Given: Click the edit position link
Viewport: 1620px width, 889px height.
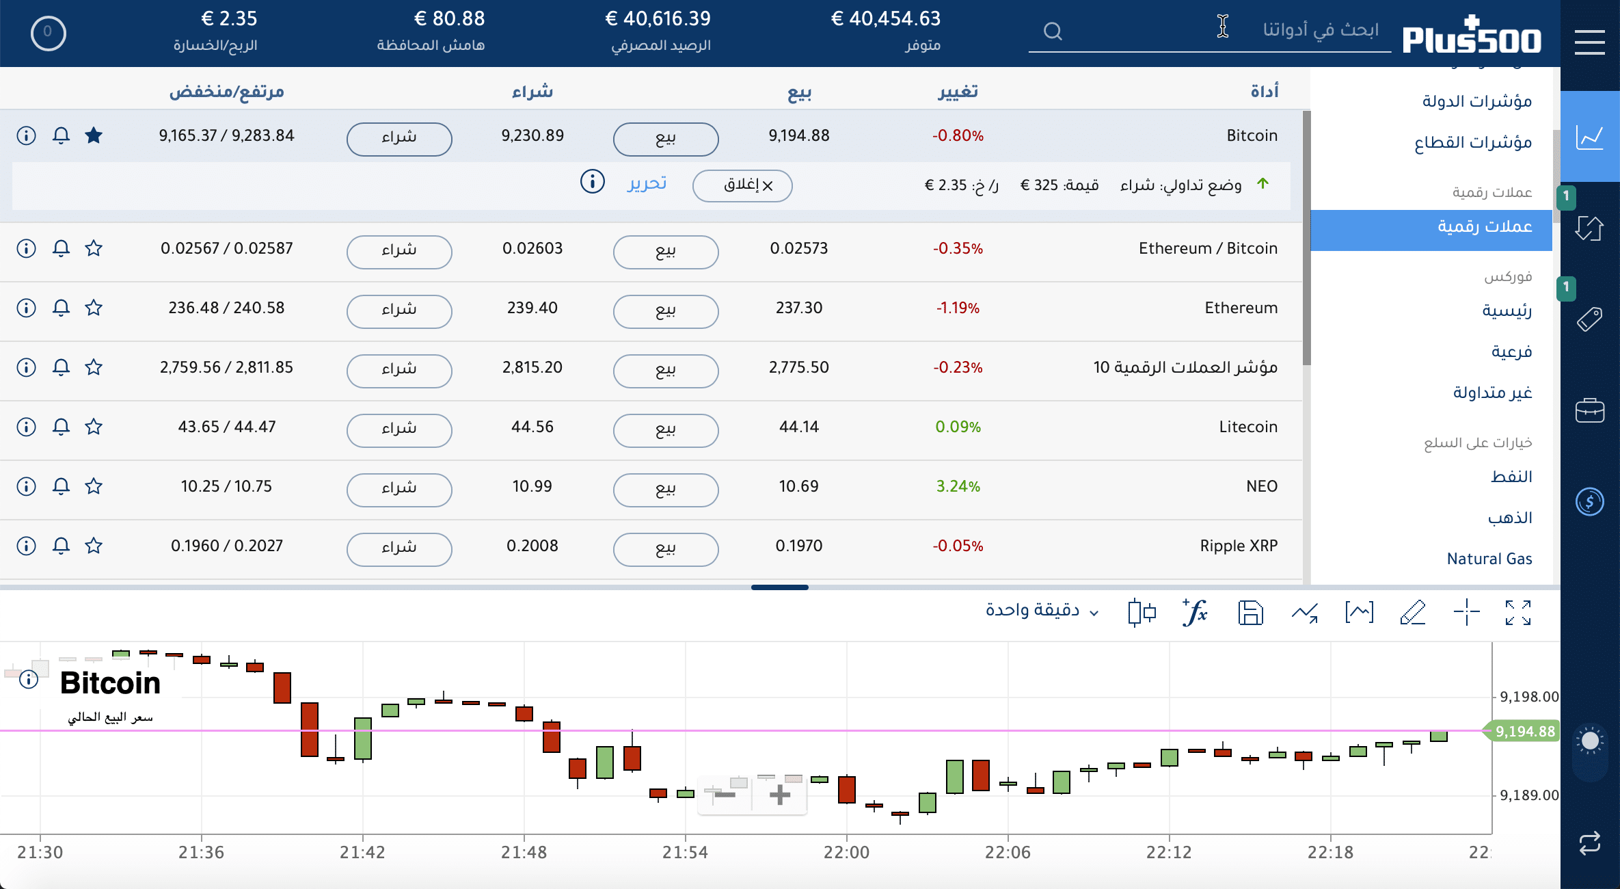Looking at the screenshot, I should click(x=647, y=183).
